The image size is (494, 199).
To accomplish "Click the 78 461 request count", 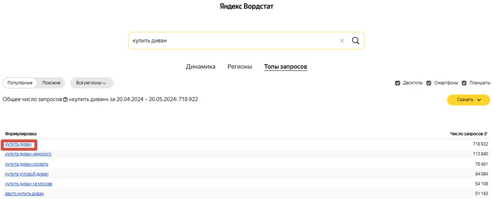I will coord(481,164).
